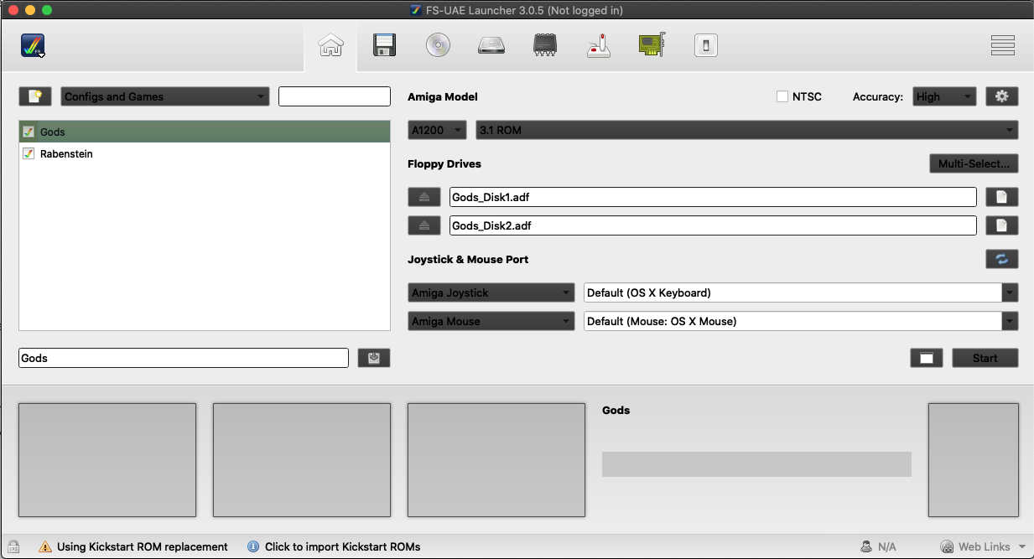Open the ROM & RAM chip tab
The image size is (1034, 559).
click(x=545, y=45)
